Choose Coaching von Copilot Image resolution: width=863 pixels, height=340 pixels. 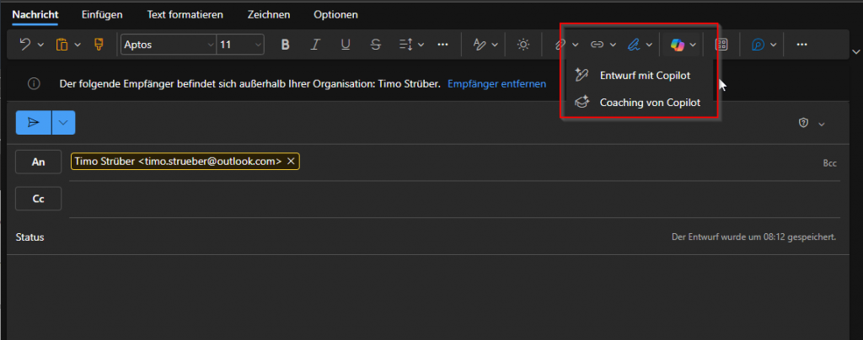[x=649, y=103]
